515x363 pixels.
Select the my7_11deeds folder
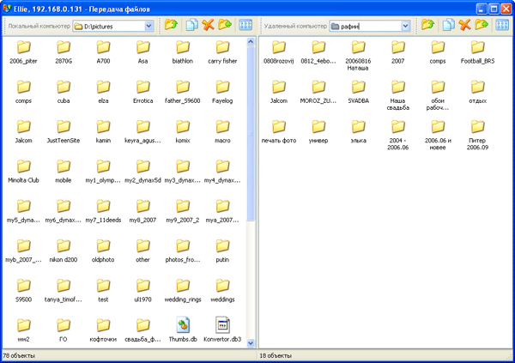103,211
